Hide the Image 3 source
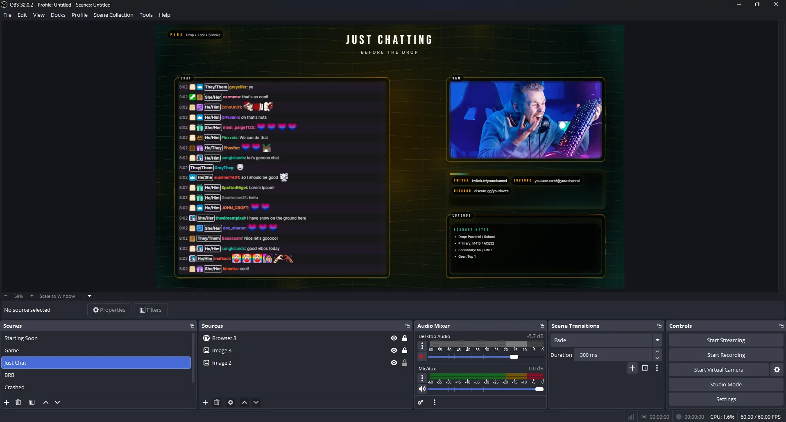Screen dimensions: 786x422 pyautogui.click(x=393, y=350)
